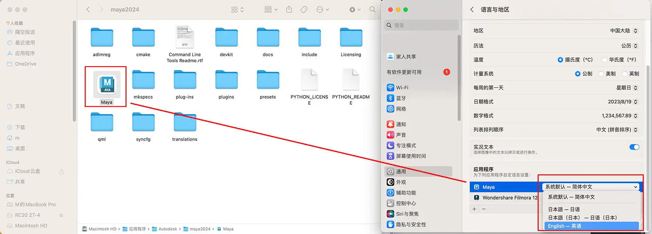The image size is (652, 234).
Task: Select 摄氏度 (°C) temperature option
Action: coord(560,60)
